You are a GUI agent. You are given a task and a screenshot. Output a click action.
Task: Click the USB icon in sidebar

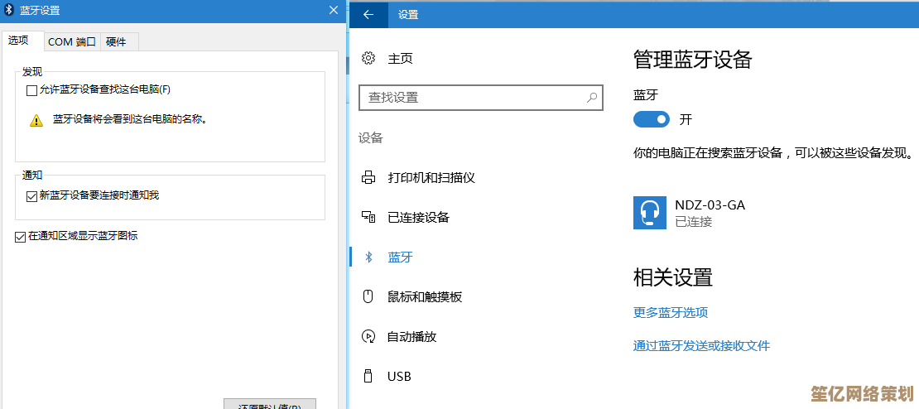click(369, 376)
